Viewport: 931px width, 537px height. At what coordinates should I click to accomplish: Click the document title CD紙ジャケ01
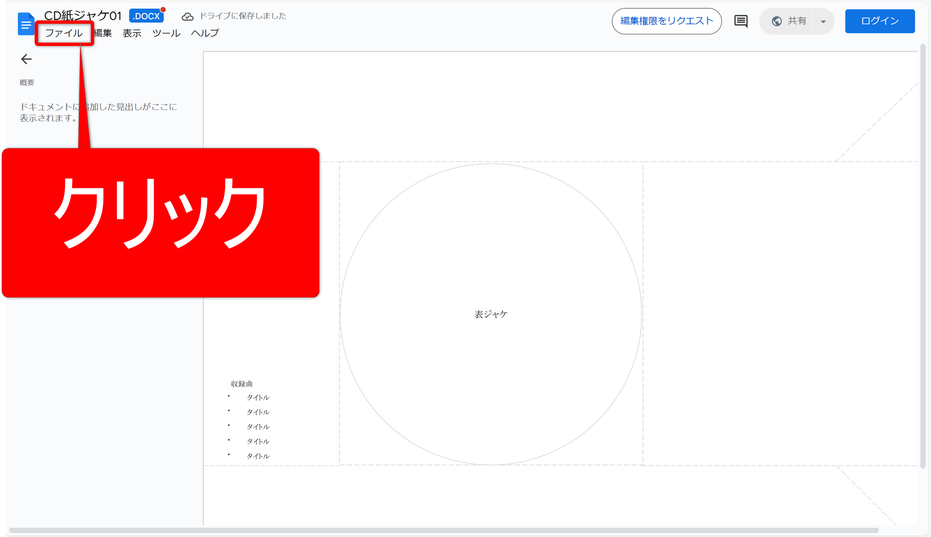[82, 16]
